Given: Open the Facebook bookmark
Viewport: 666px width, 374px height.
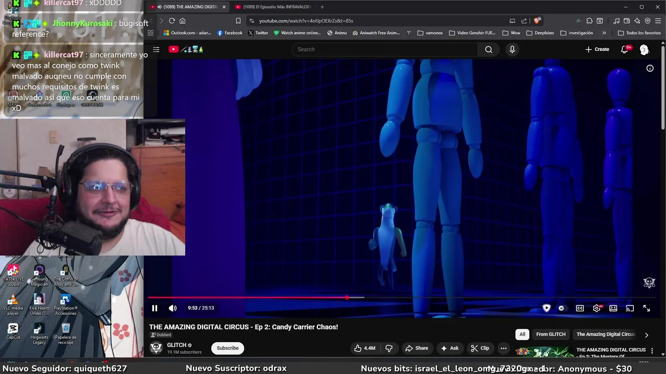Looking at the screenshot, I should point(229,33).
